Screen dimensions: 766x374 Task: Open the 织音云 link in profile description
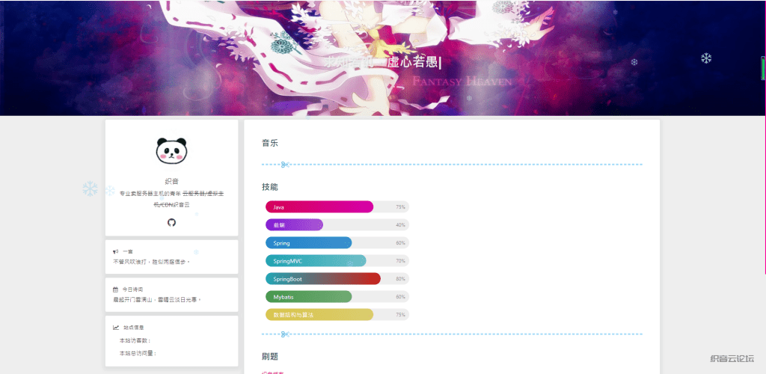(x=181, y=204)
